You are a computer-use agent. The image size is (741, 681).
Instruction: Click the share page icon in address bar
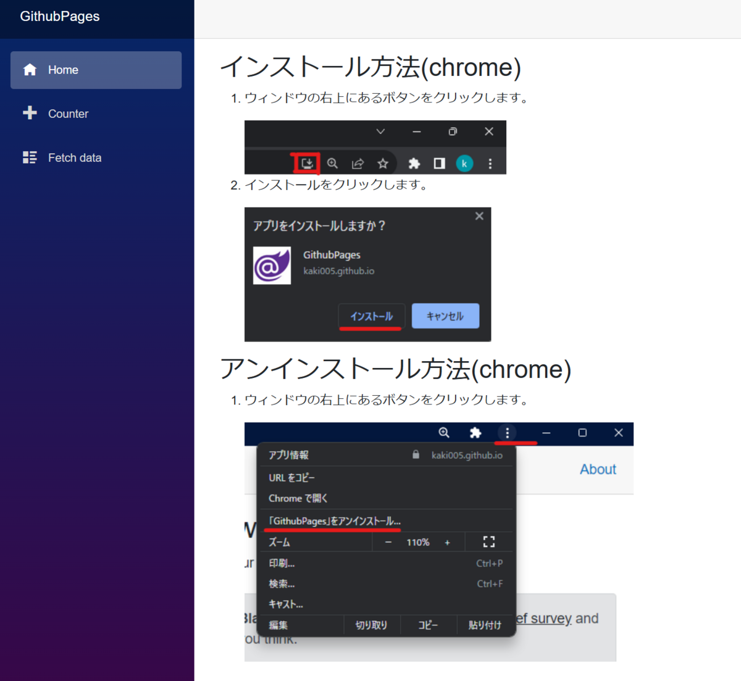358,164
